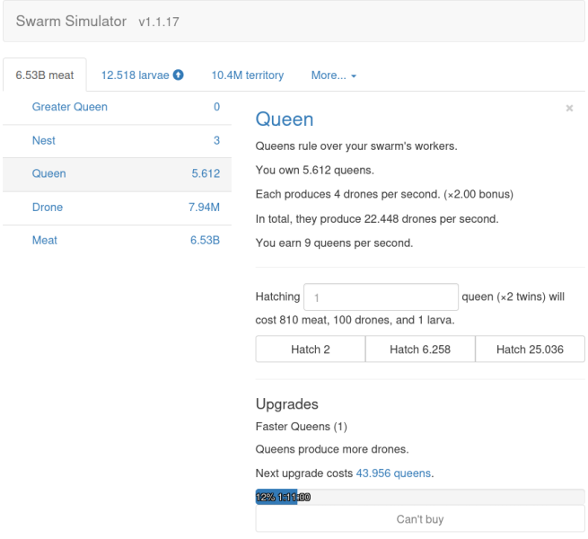Click the upgrade arrow icon next to larvae

[178, 75]
